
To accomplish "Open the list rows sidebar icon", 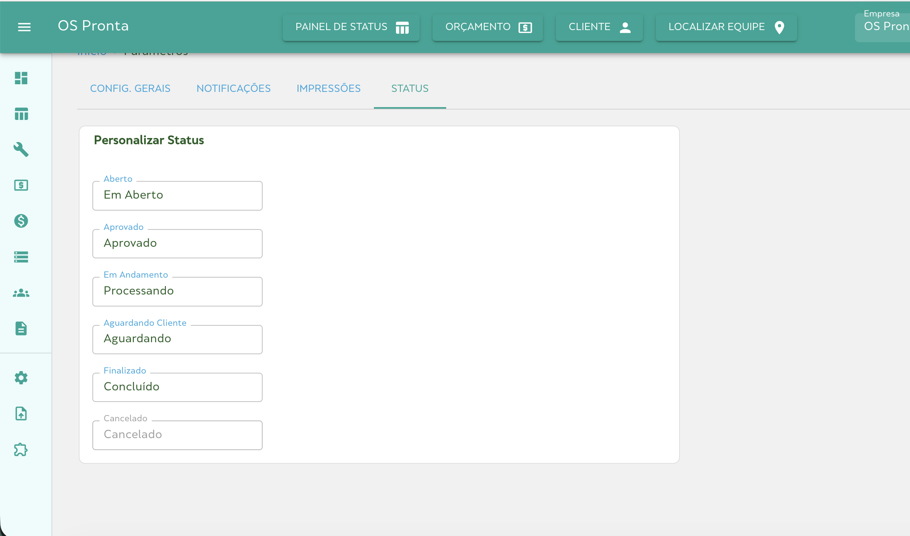I will [21, 257].
